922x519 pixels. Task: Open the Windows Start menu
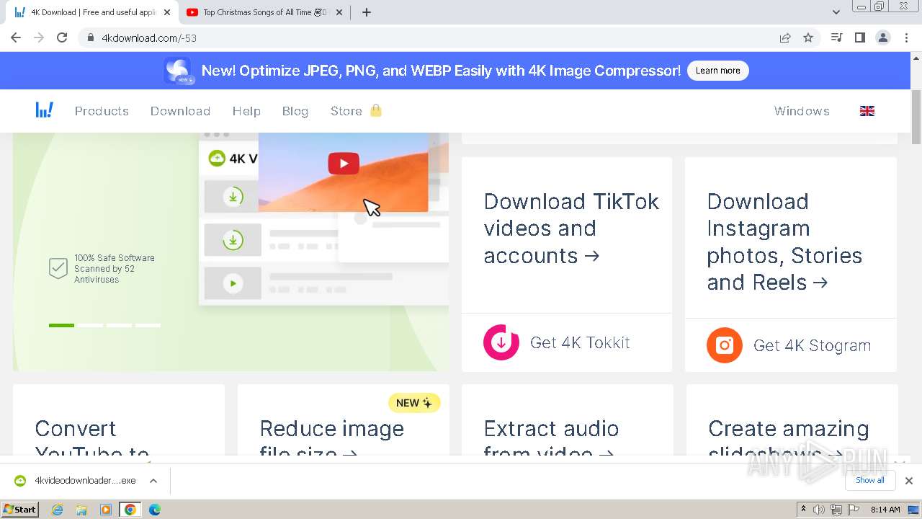point(19,510)
